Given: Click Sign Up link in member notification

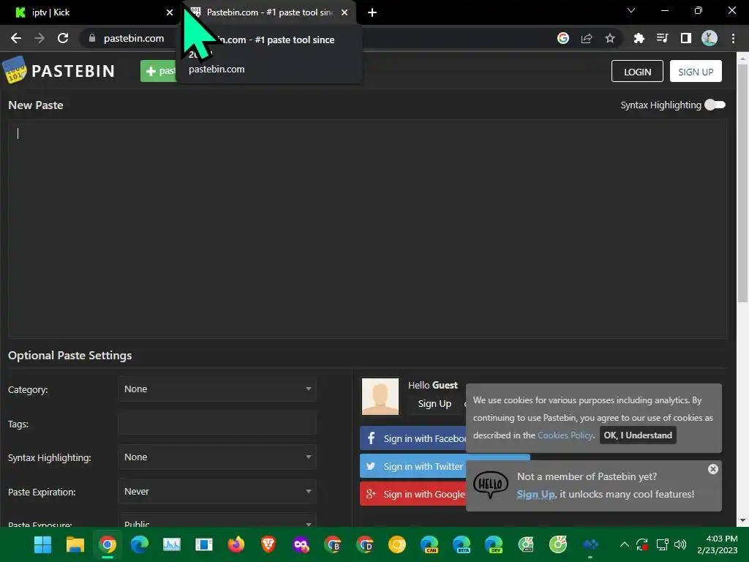Looking at the screenshot, I should tap(536, 494).
